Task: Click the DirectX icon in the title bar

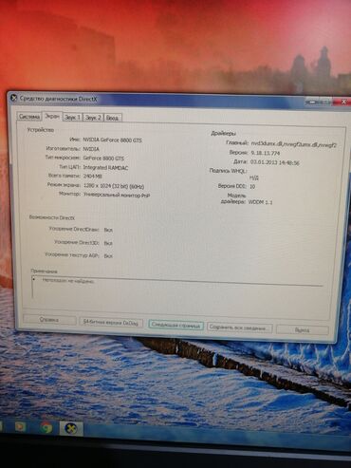Action: point(13,98)
